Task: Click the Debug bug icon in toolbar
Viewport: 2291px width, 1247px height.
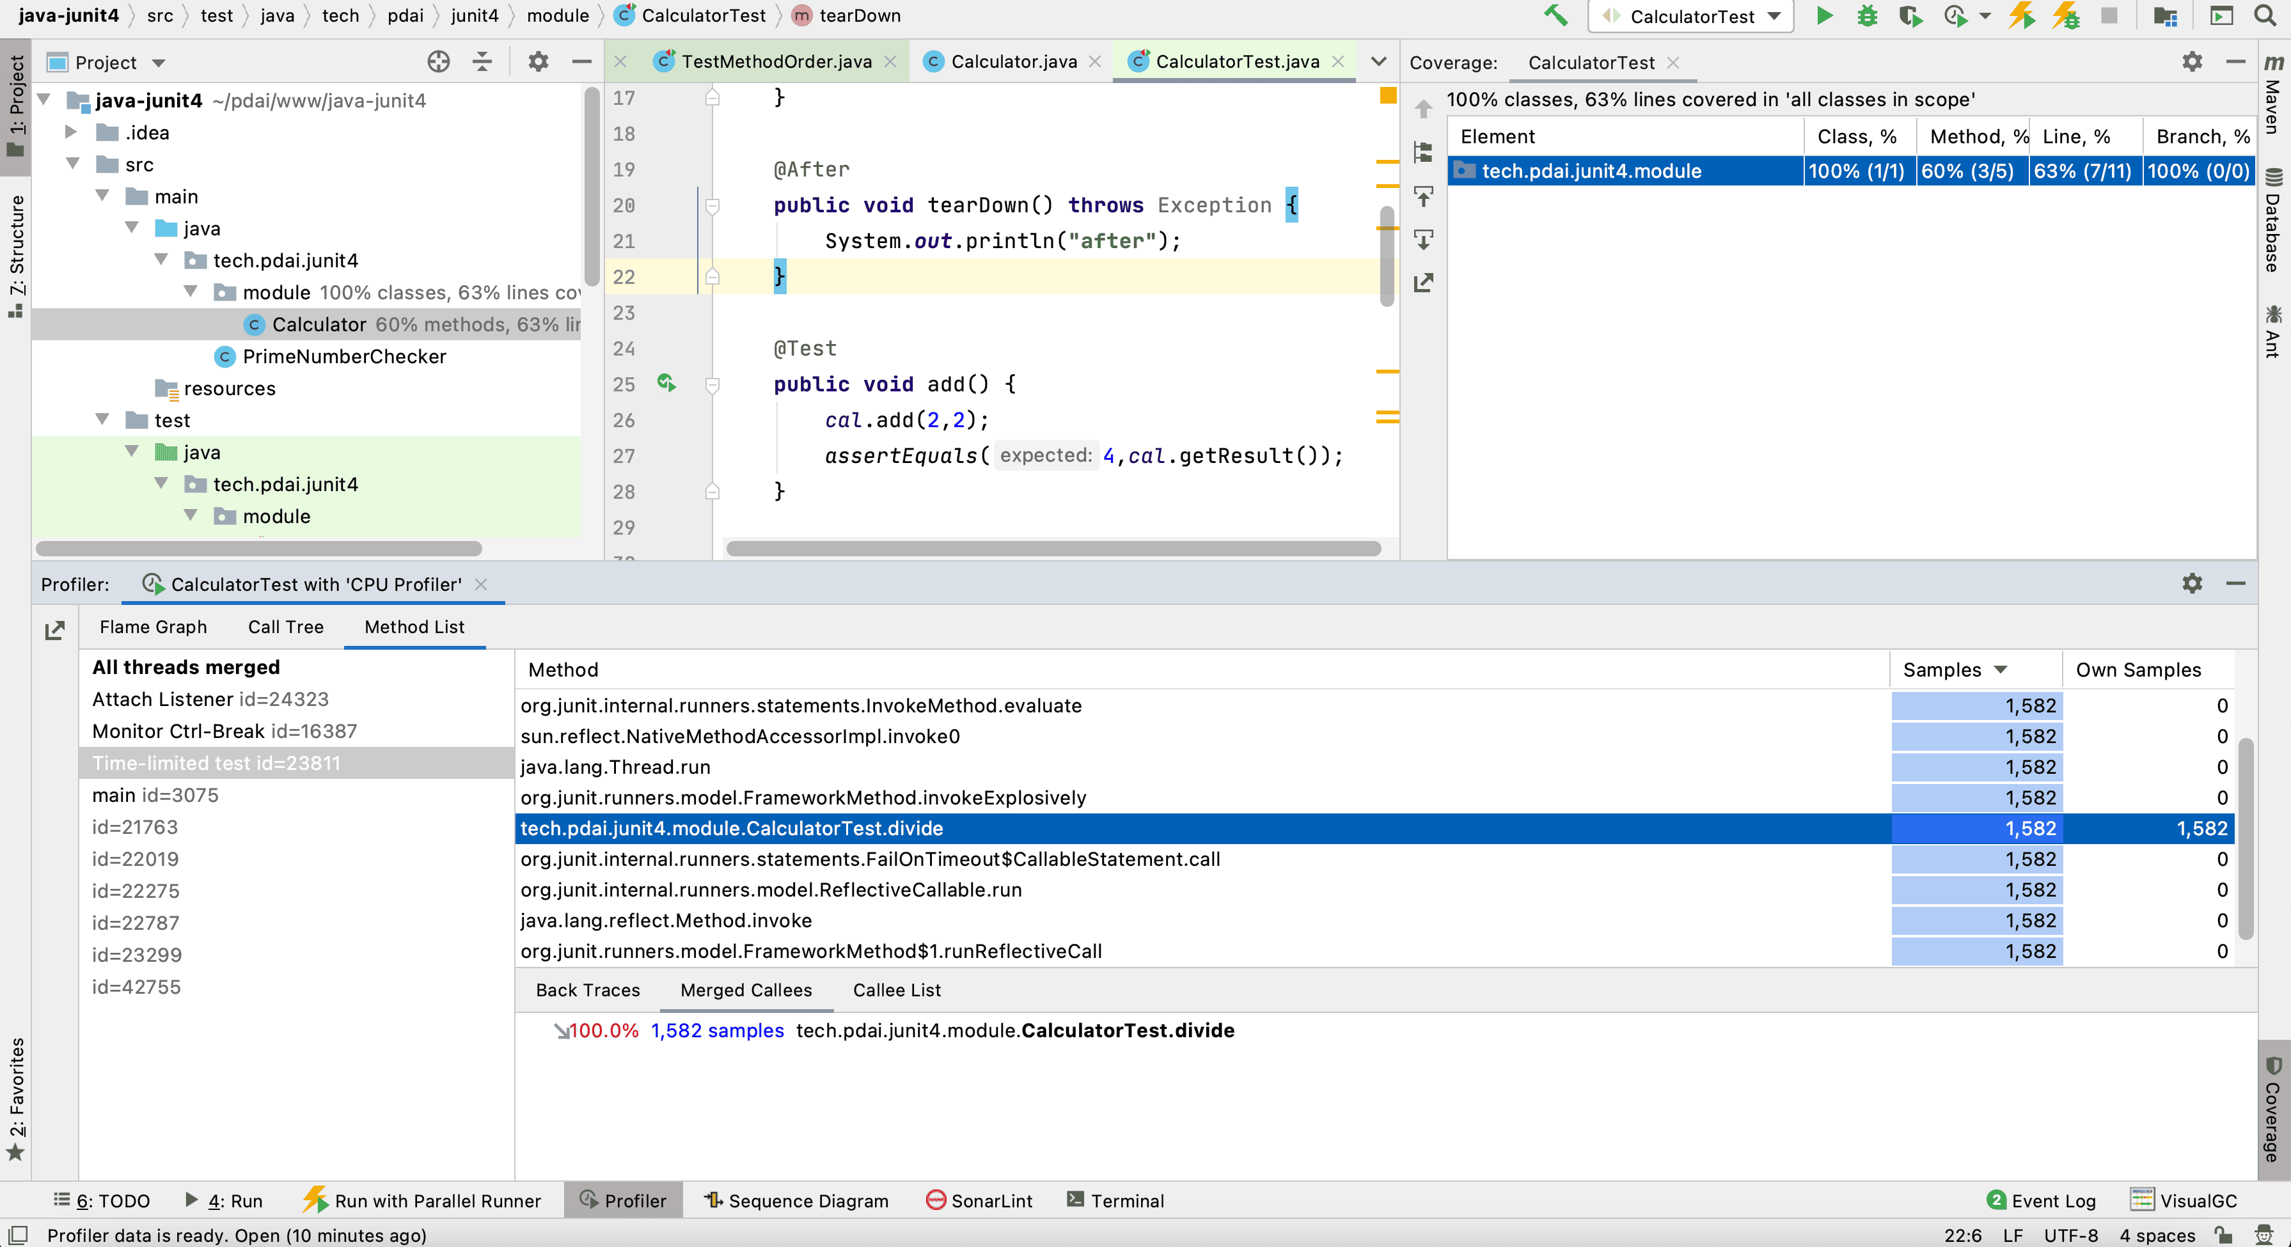Action: [1867, 16]
